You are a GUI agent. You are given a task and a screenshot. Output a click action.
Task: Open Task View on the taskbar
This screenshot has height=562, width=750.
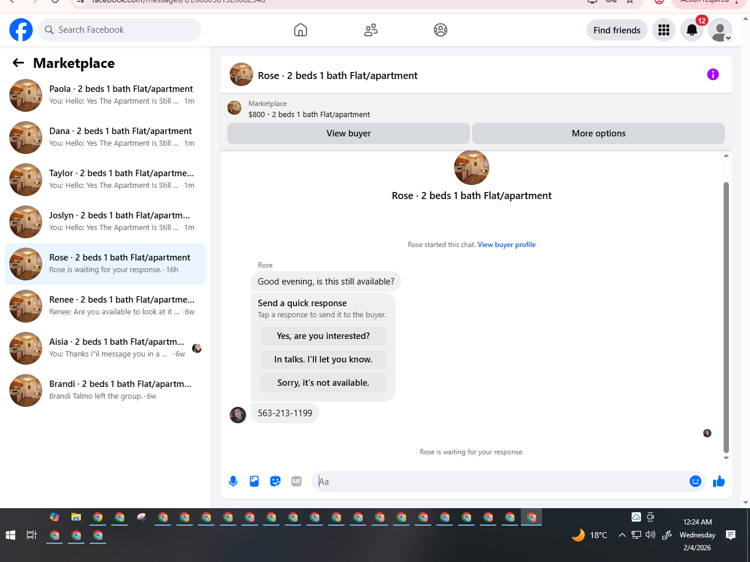point(32,535)
